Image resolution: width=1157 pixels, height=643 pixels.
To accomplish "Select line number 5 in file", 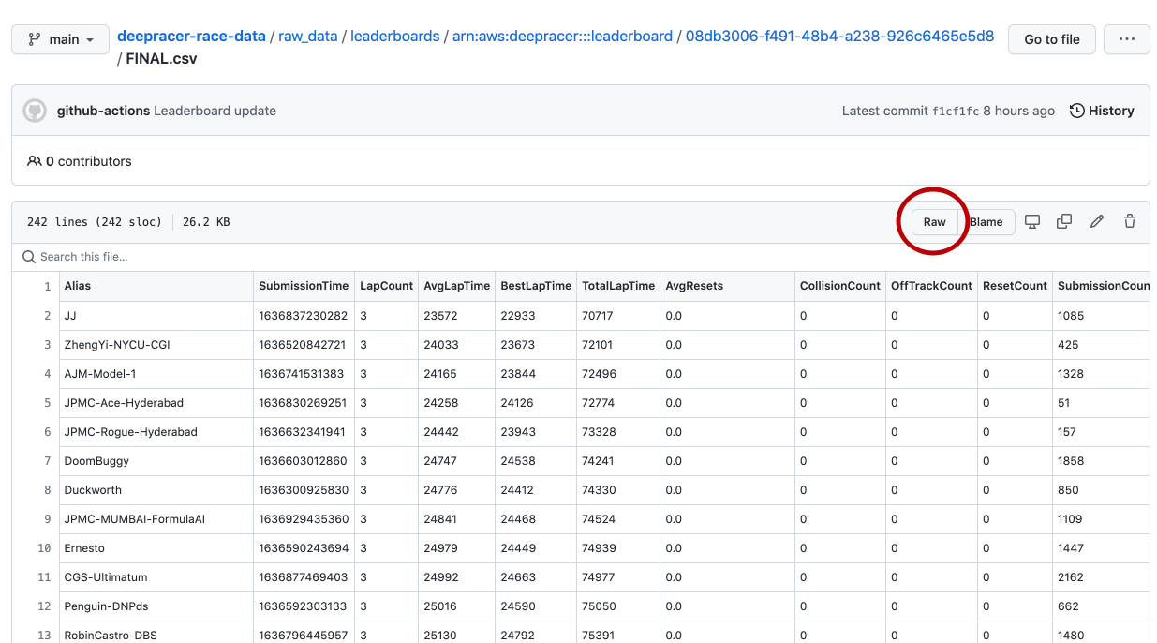I will point(47,403).
